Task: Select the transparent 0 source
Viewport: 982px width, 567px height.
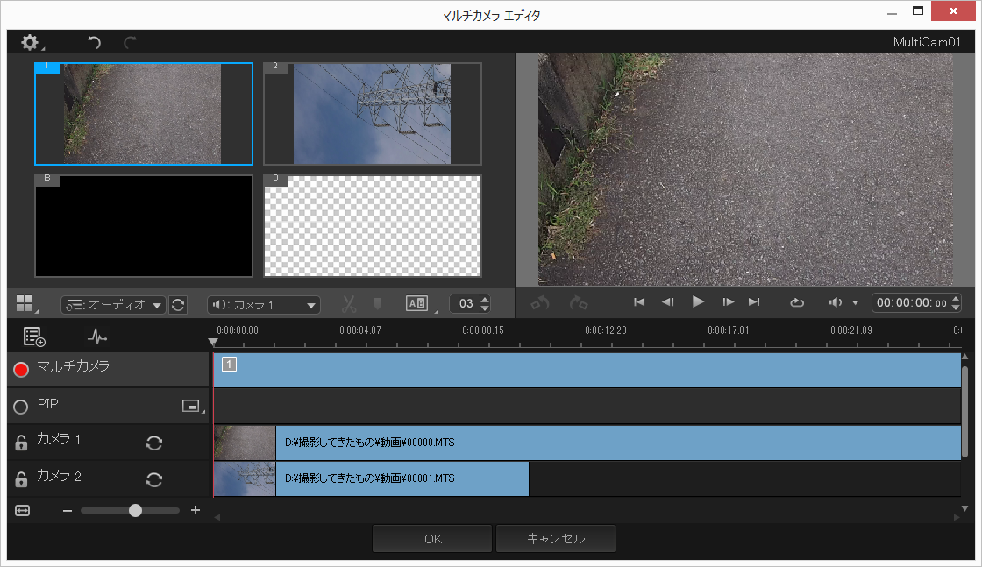Action: pos(373,226)
